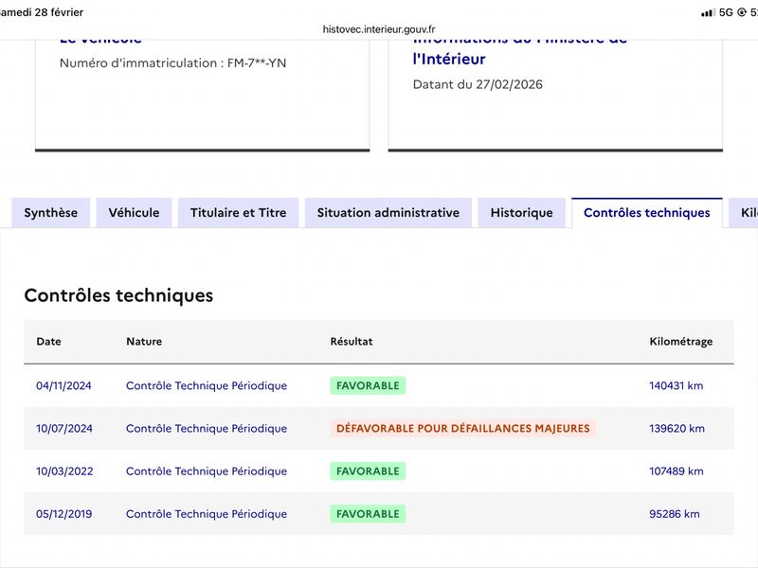Viewport: 758px width, 568px height.
Task: Click the Kilométrage column header
Action: (x=680, y=342)
